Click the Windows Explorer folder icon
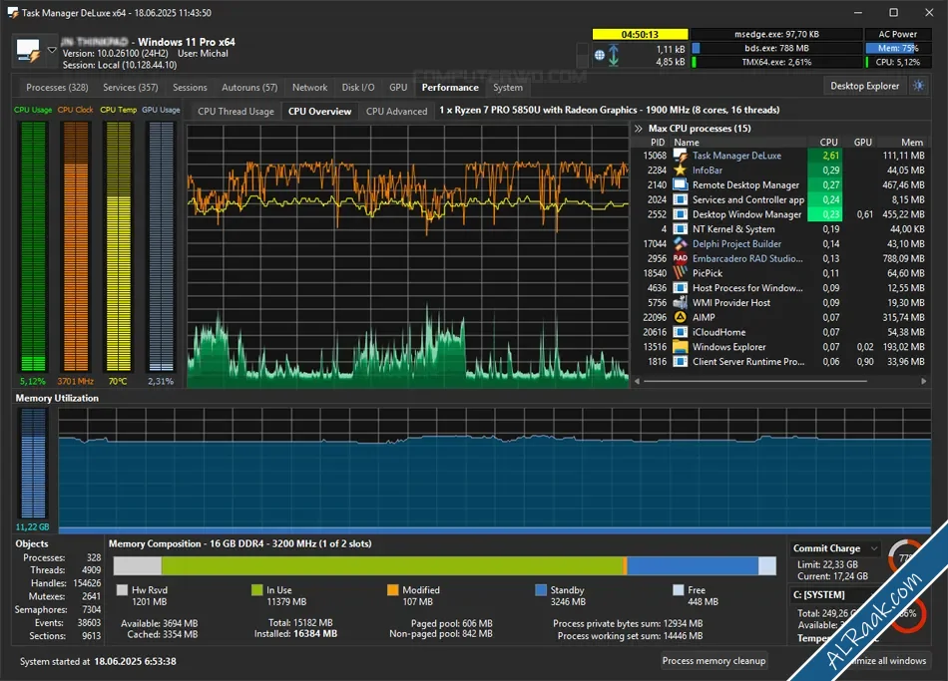948x681 pixels. click(x=681, y=347)
